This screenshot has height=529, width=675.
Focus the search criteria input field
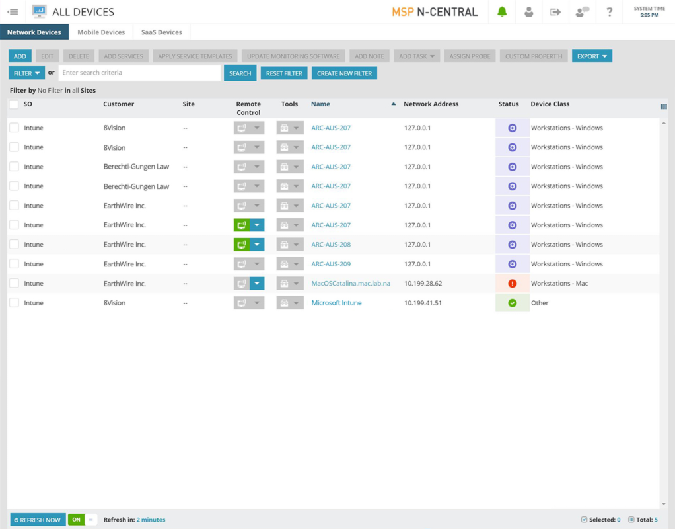[139, 73]
